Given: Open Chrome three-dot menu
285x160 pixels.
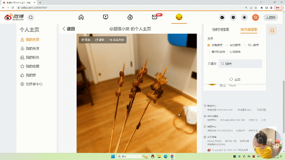Looking at the screenshot, I should (282, 7).
